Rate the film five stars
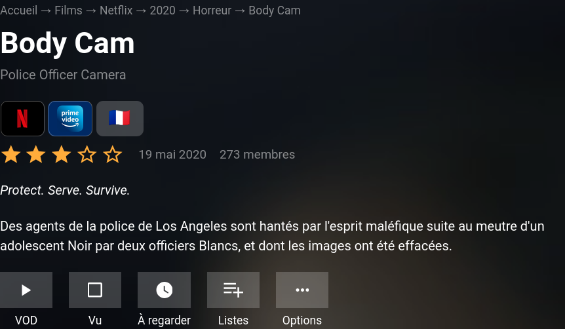This screenshot has height=329, width=565. coord(113,155)
